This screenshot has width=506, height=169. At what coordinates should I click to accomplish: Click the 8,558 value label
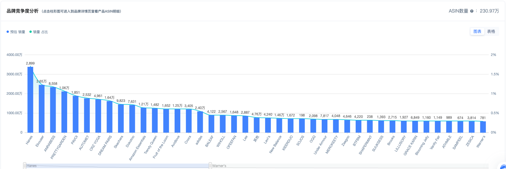point(53,84)
